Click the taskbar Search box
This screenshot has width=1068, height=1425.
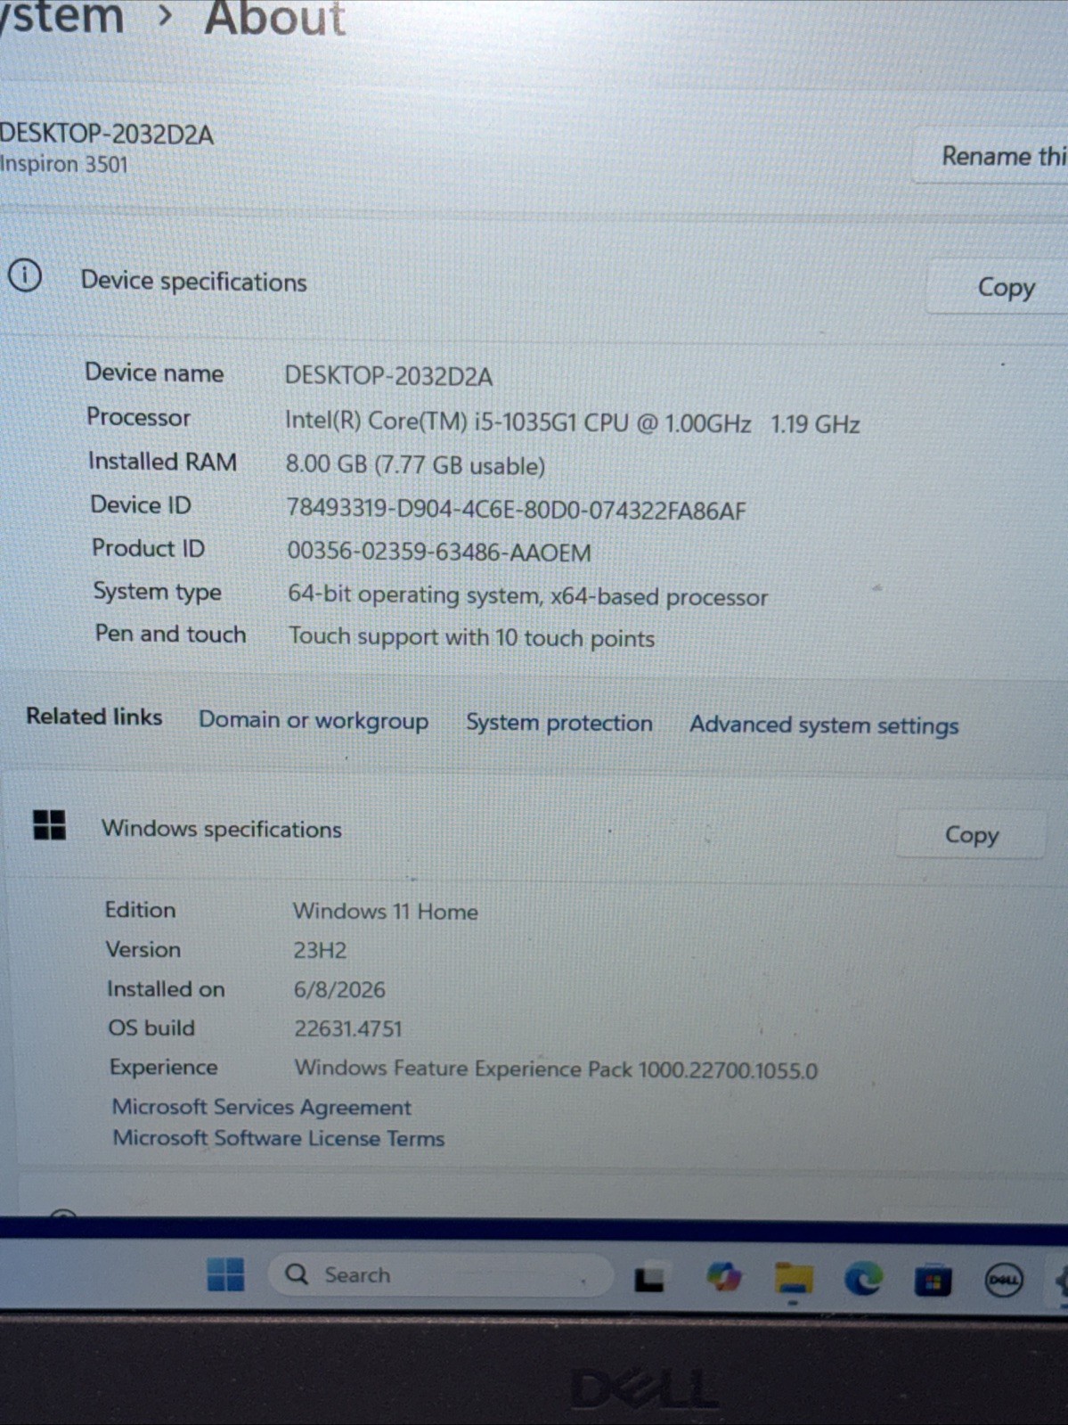[x=440, y=1275]
